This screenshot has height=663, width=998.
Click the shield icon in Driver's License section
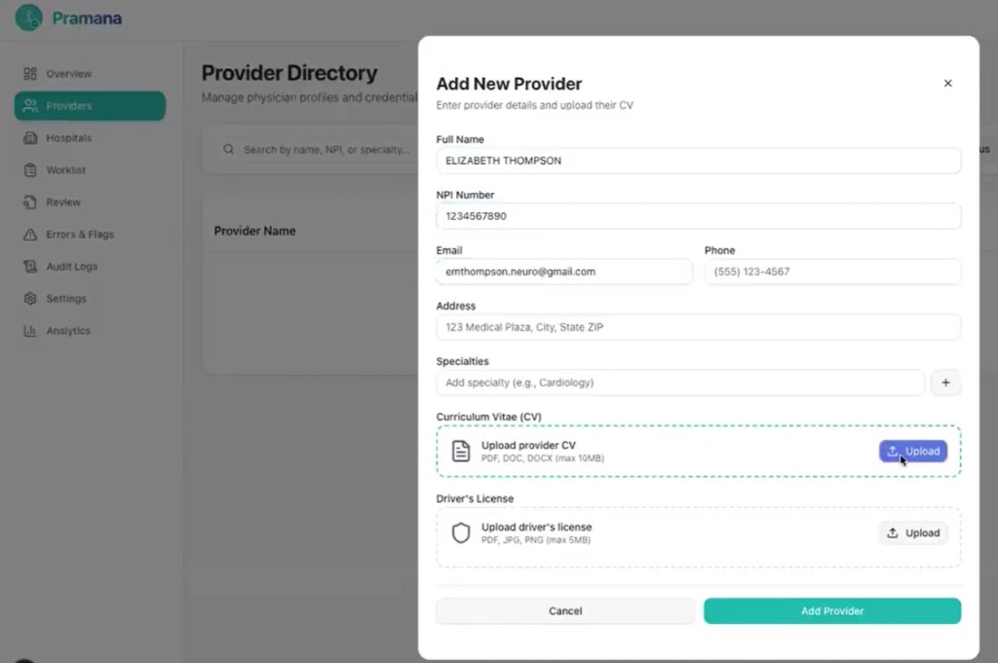[461, 533]
